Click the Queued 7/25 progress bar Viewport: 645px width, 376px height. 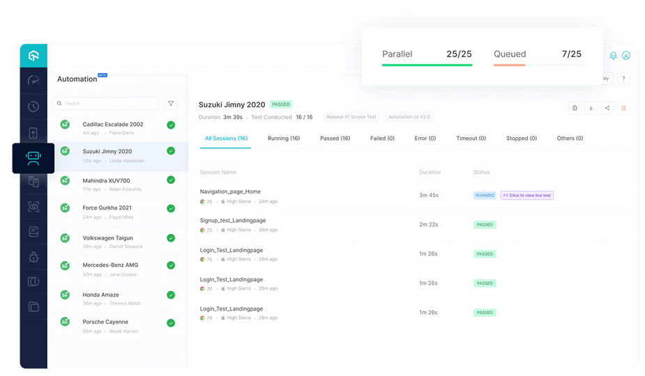538,65
